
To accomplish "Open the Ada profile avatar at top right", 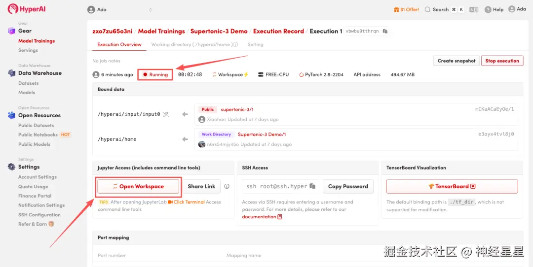I will click(512, 9).
